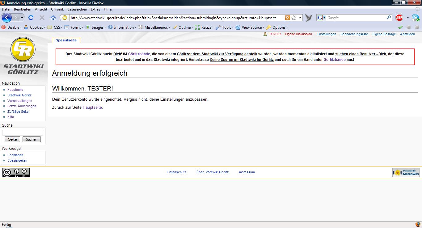Click the Adblock Plus ABP icon
This screenshot has width=422, height=228.
[x=399, y=18]
